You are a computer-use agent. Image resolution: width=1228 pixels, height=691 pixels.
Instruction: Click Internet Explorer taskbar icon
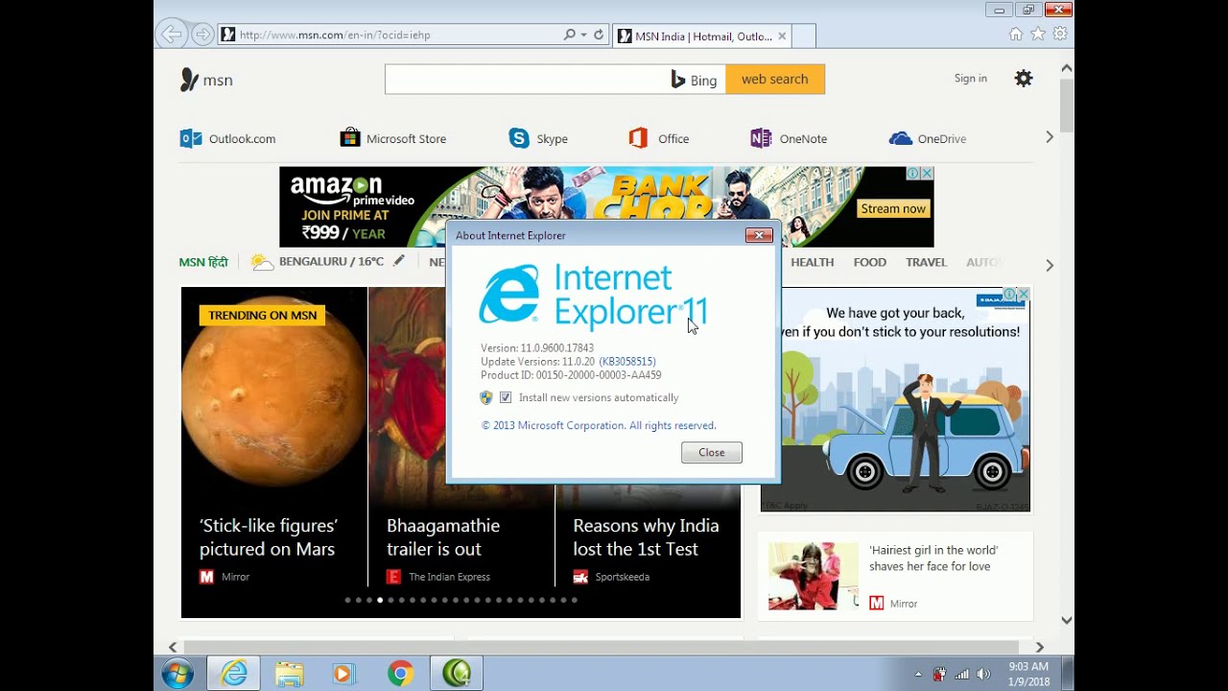coord(234,674)
